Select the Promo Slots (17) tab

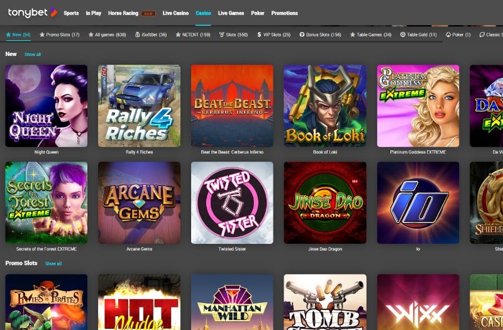click(x=59, y=35)
